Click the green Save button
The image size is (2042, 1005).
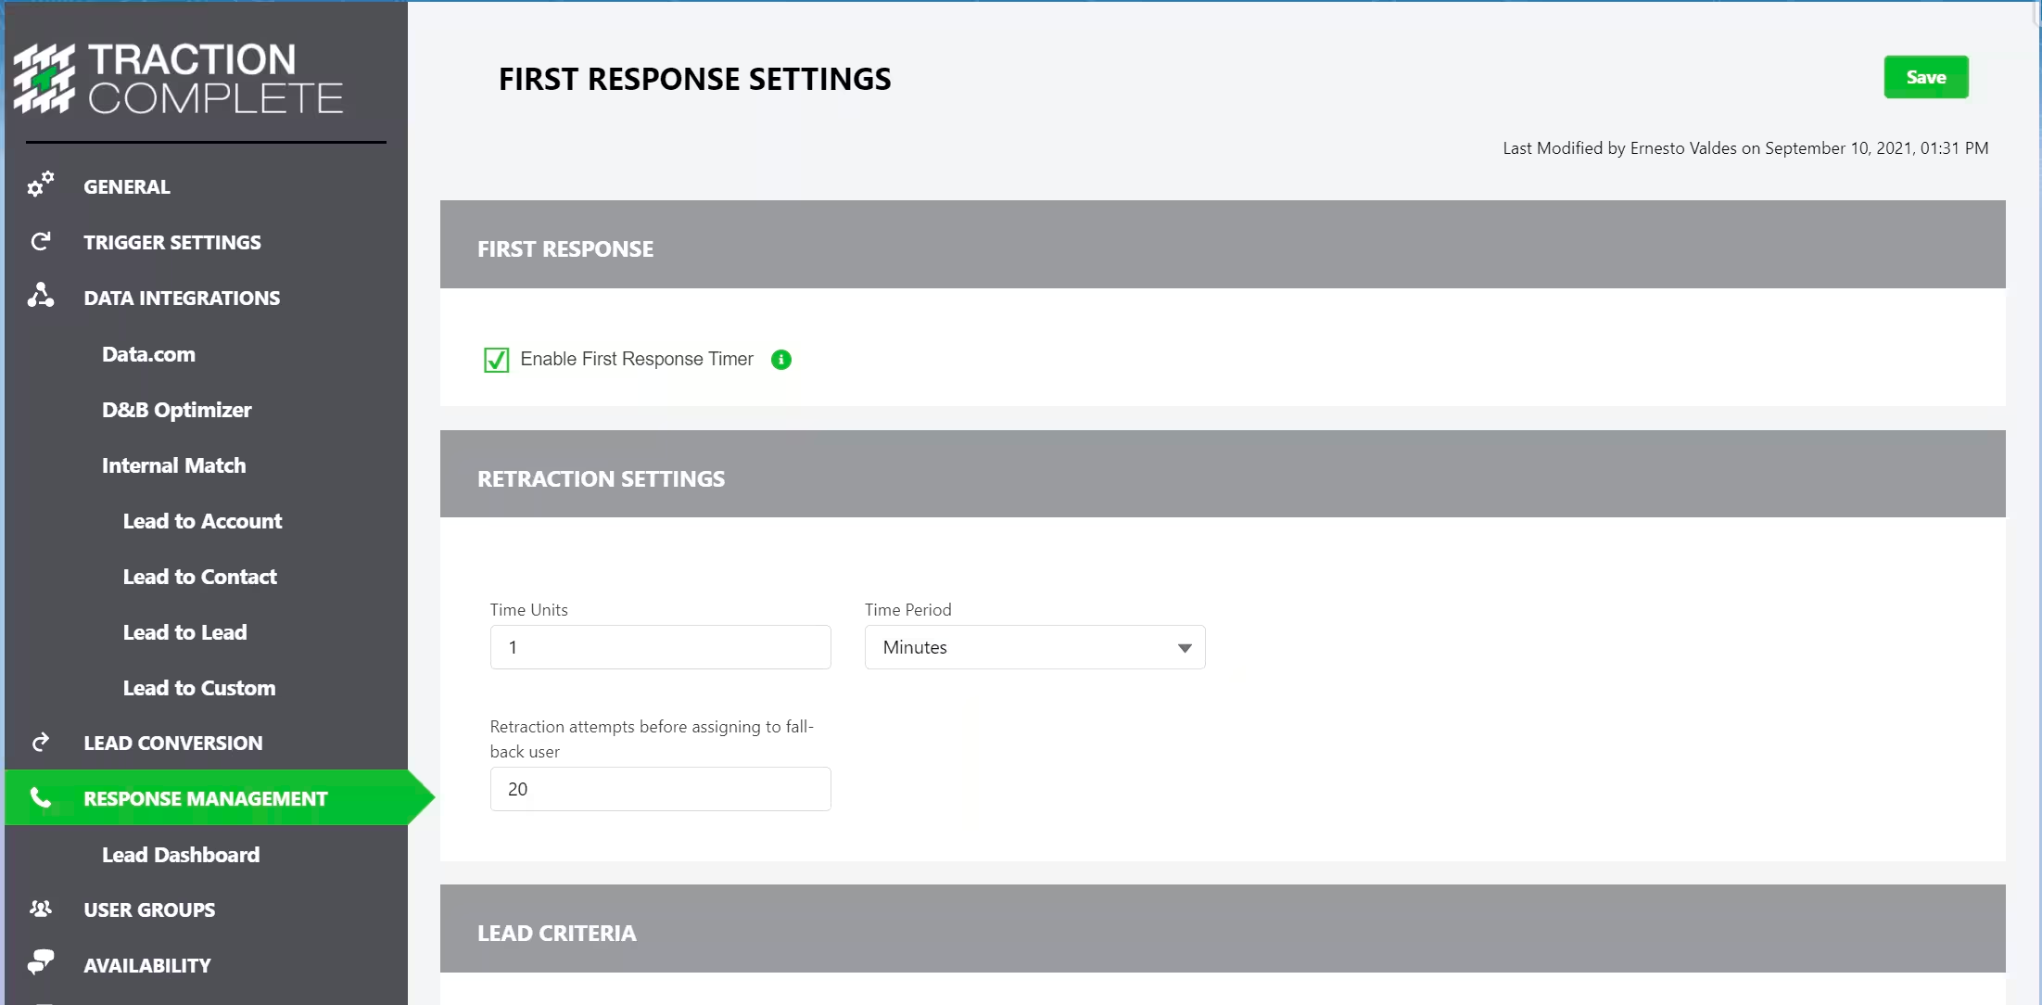[1926, 77]
